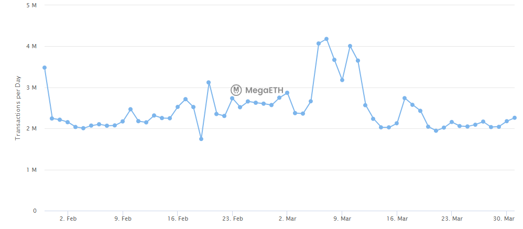Click the "5 M" y-axis label

click(31, 5)
